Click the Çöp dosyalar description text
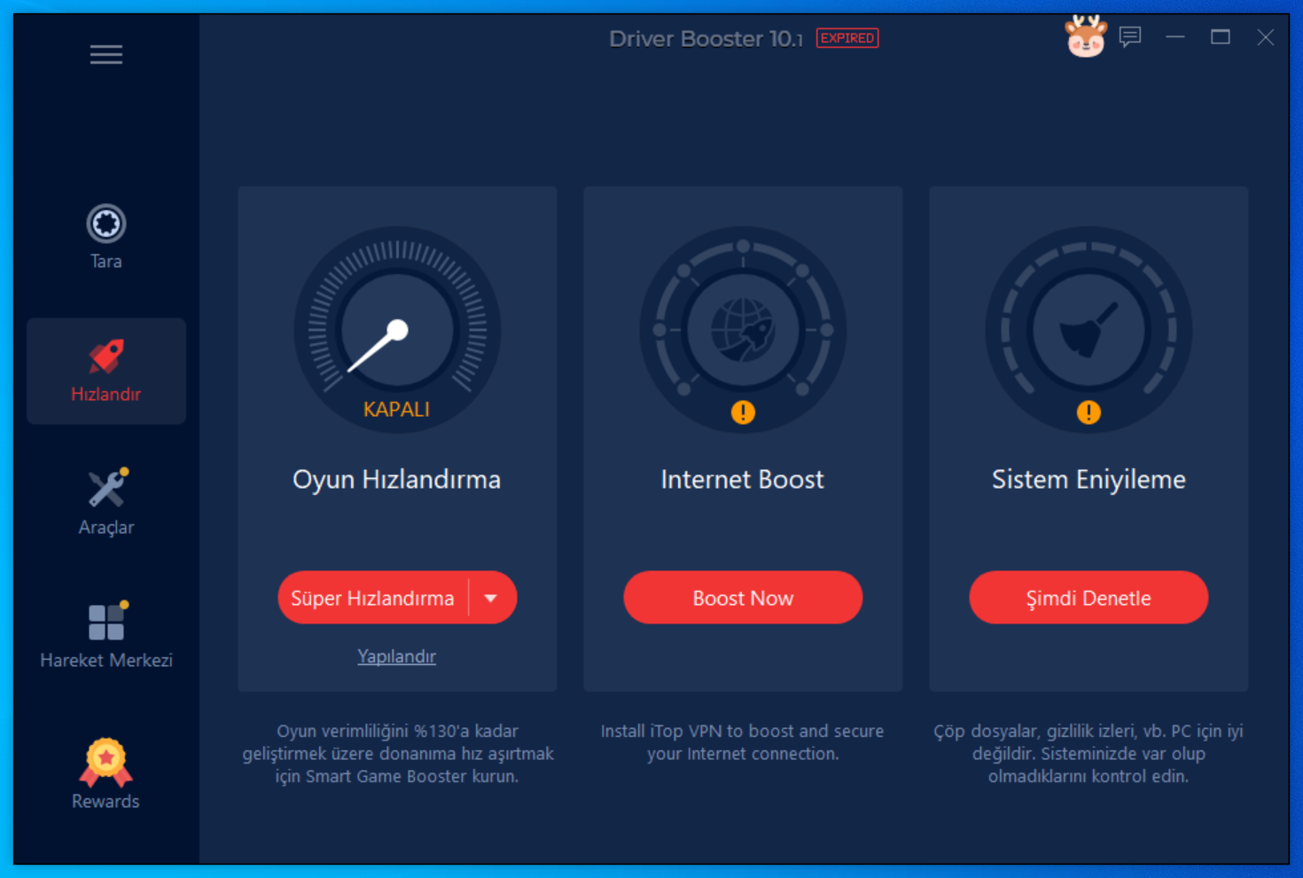Screen dimensions: 1303x878 coord(1088,754)
